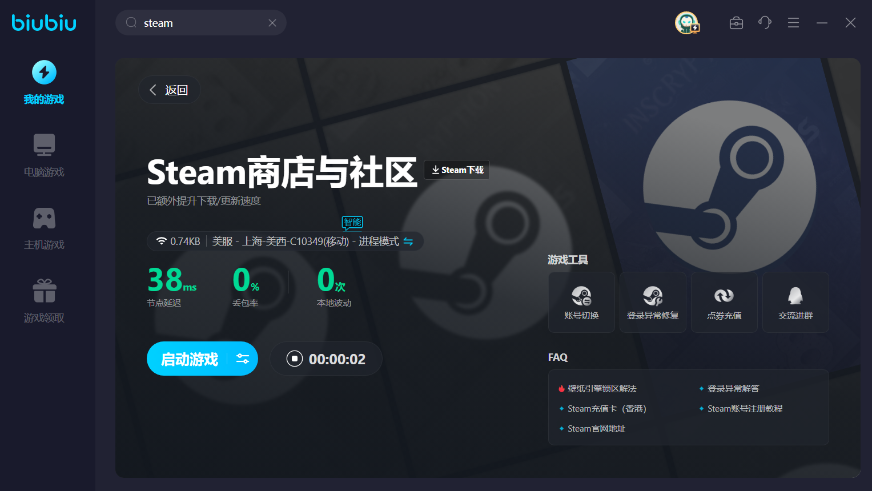The image size is (872, 491).
Task: Click the Steam商店与社区 title
Action: click(x=282, y=172)
